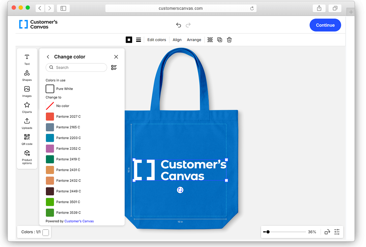
Task: Select the Pantone 2027 C red swatch
Action: [x=50, y=116]
